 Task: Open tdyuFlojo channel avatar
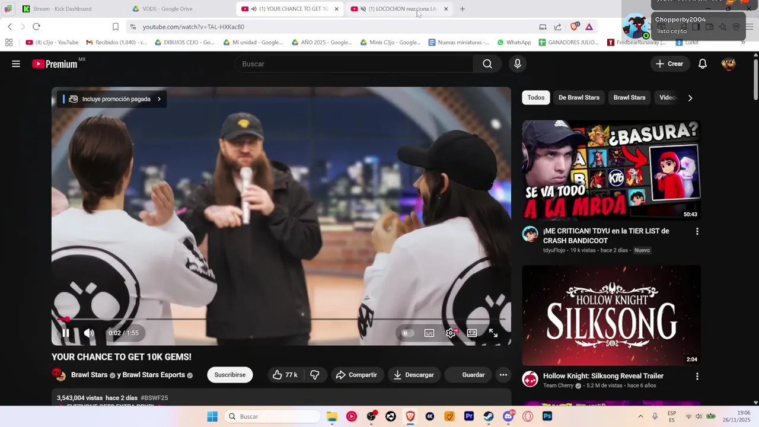[x=530, y=234]
